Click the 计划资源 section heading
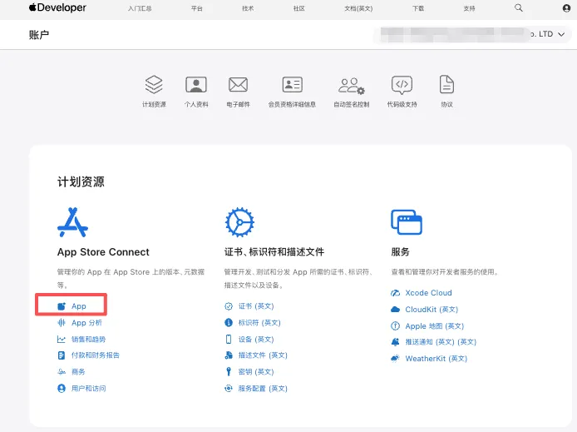 [81, 181]
